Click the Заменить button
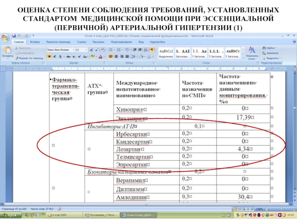Viewport: 297px width, 223px height. 271,53
